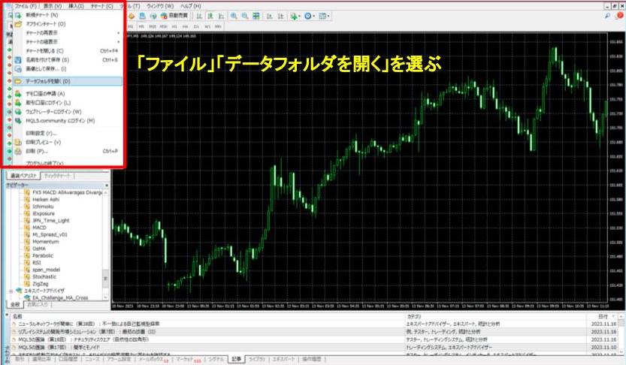Open the Insert (挿入) menu
Image resolution: width=626 pixels, height=365 pixels.
click(76, 6)
